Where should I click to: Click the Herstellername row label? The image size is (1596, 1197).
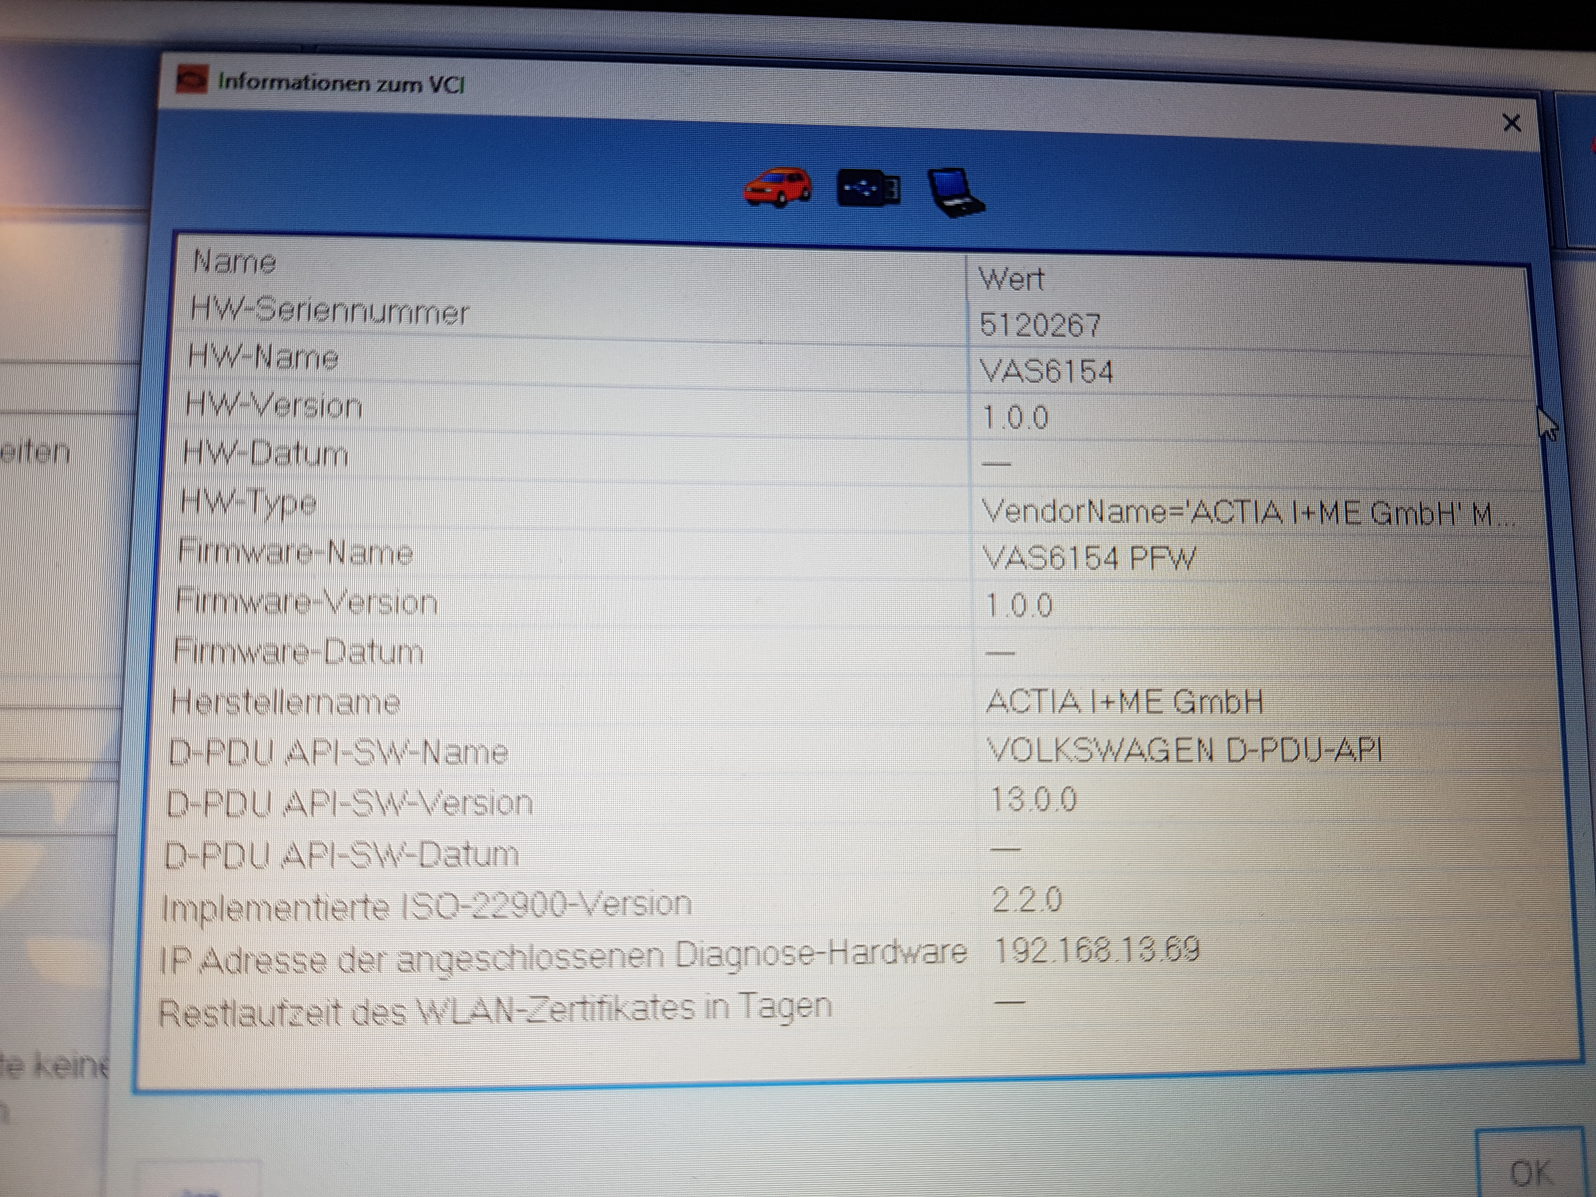[286, 702]
